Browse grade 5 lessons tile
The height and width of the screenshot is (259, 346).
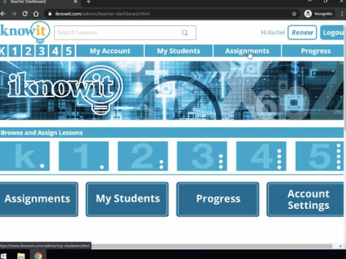pyautogui.click(x=319, y=156)
